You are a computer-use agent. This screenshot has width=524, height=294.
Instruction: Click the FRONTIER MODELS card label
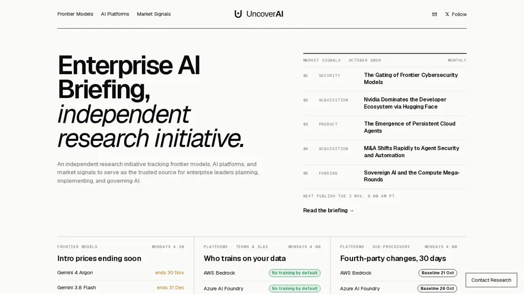(x=77, y=247)
